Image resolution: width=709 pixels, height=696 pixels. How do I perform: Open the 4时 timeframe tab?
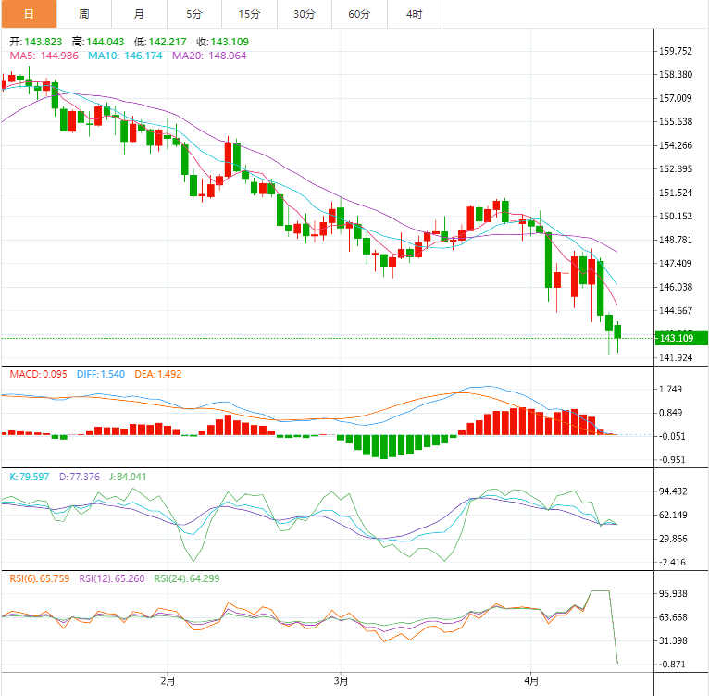415,14
